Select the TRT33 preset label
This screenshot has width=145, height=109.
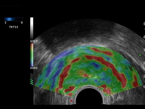coord(14,27)
